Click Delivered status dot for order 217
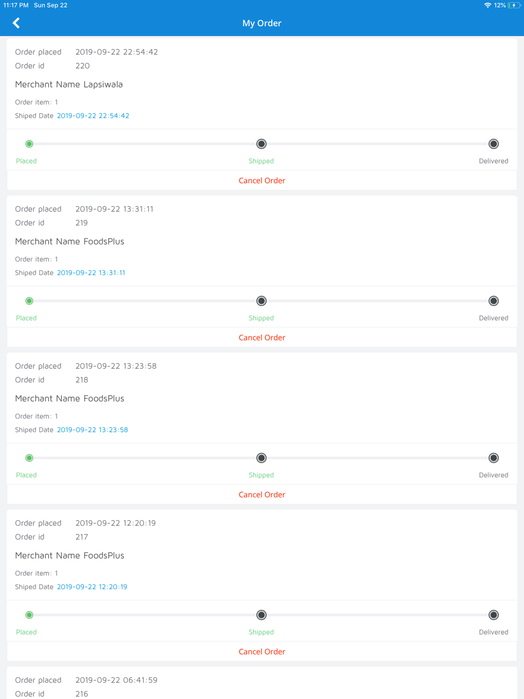524x699 pixels. [494, 615]
